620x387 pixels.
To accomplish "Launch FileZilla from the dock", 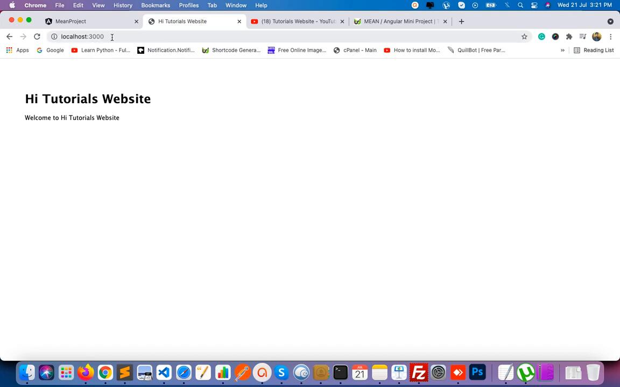I will pyautogui.click(x=418, y=372).
